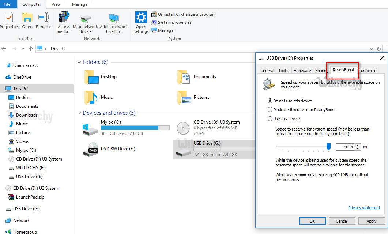The image size is (388, 234).
Task: Select the DVD RW Drive (F:) icon
Action: (90, 149)
